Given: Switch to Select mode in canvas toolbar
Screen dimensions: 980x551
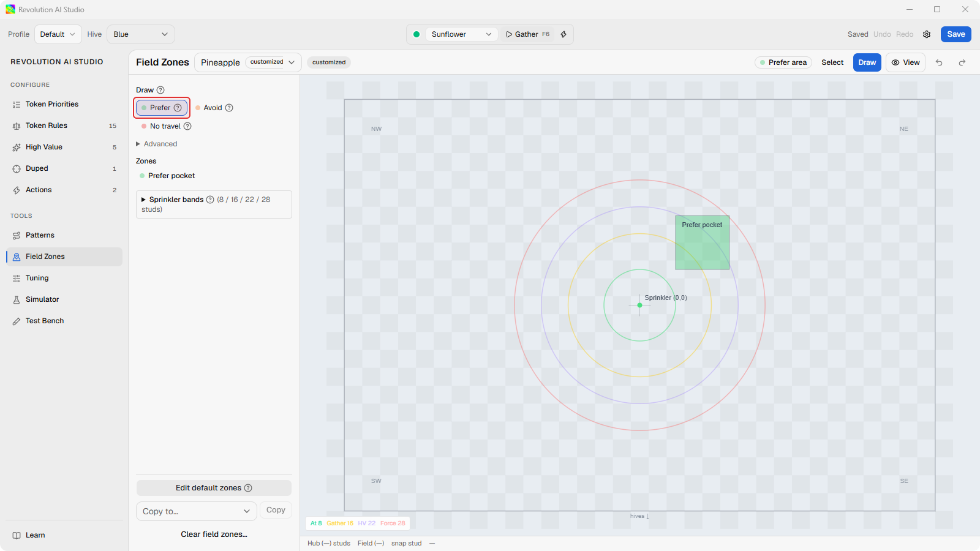Looking at the screenshot, I should point(832,62).
